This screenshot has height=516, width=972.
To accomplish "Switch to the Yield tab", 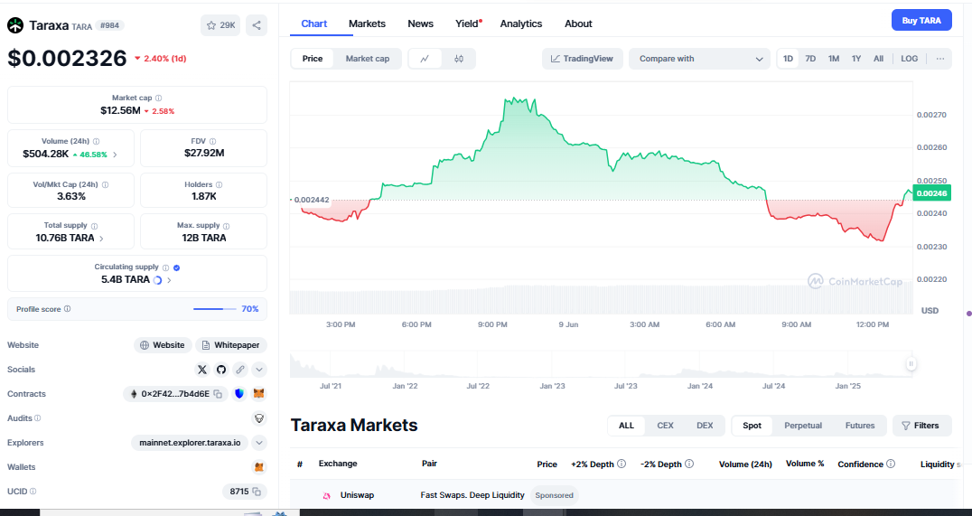I will [467, 23].
